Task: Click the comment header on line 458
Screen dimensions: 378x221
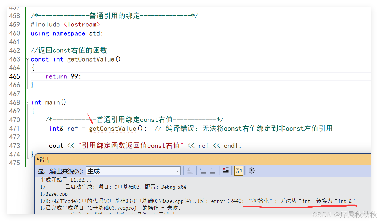Action: (x=114, y=16)
